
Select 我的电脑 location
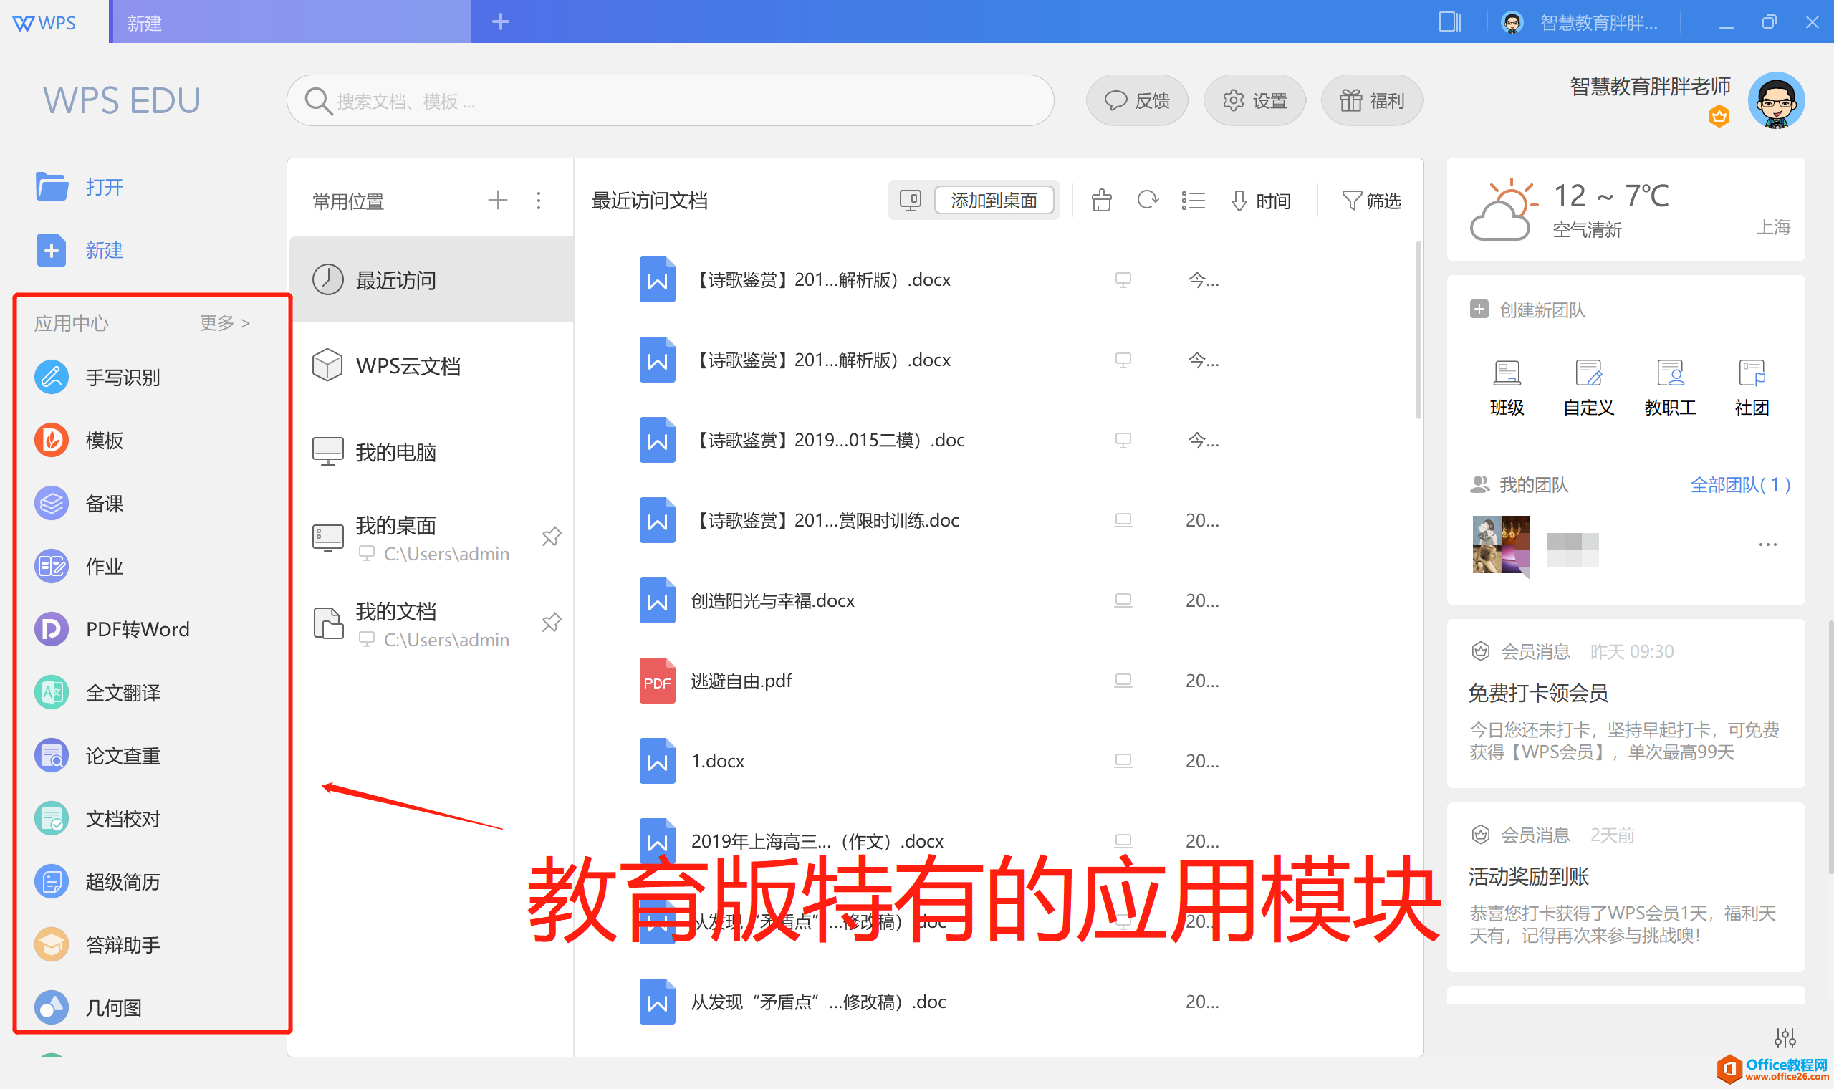tap(431, 451)
